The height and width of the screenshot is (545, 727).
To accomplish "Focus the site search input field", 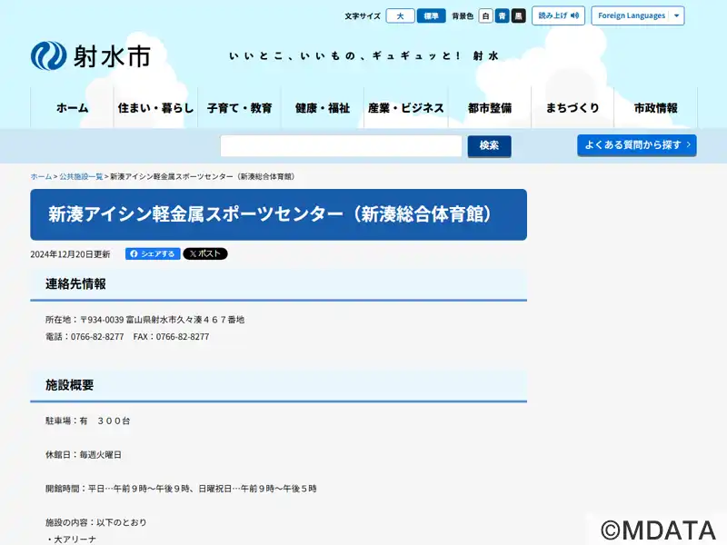I will [x=341, y=146].
